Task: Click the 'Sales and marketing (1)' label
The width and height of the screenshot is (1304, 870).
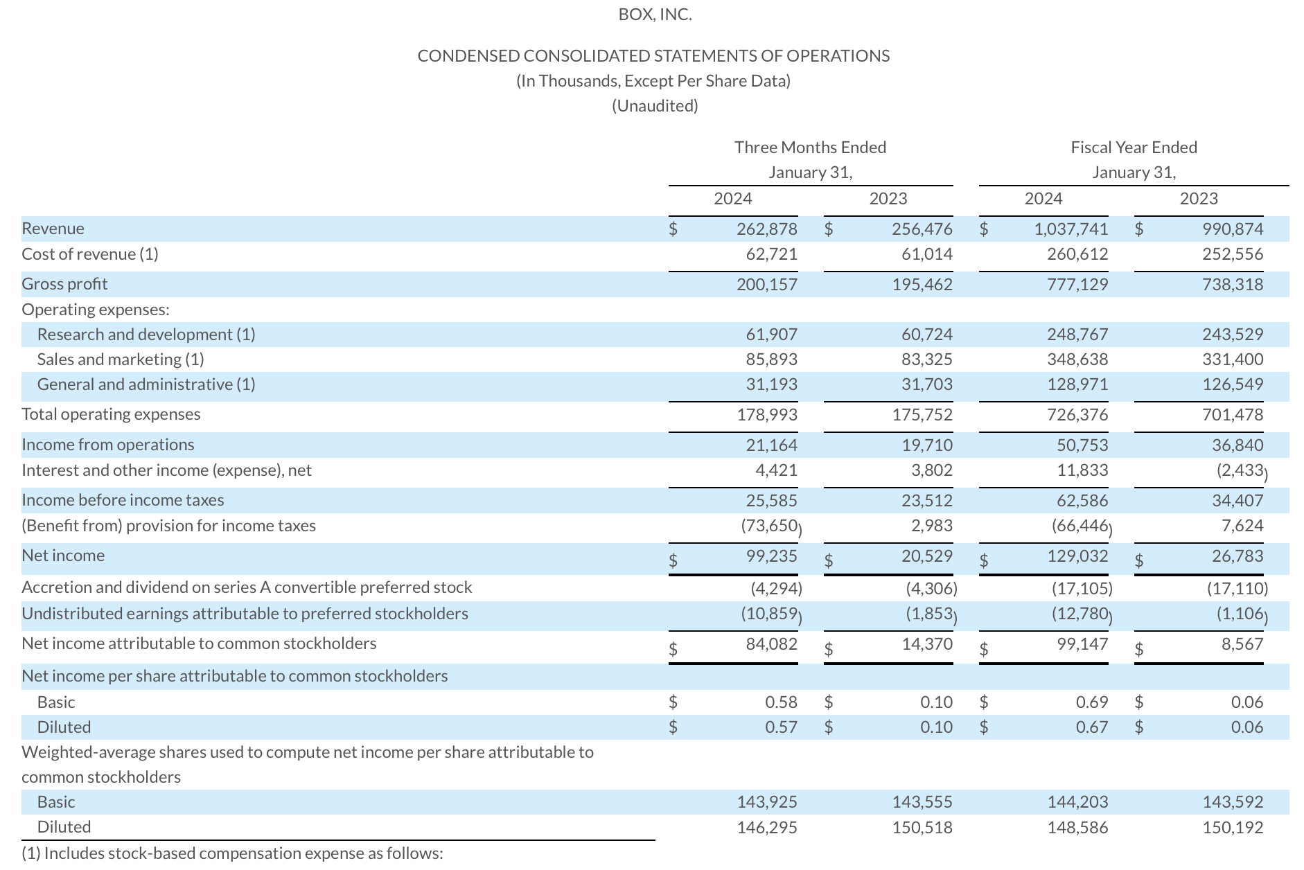Action: pos(121,359)
